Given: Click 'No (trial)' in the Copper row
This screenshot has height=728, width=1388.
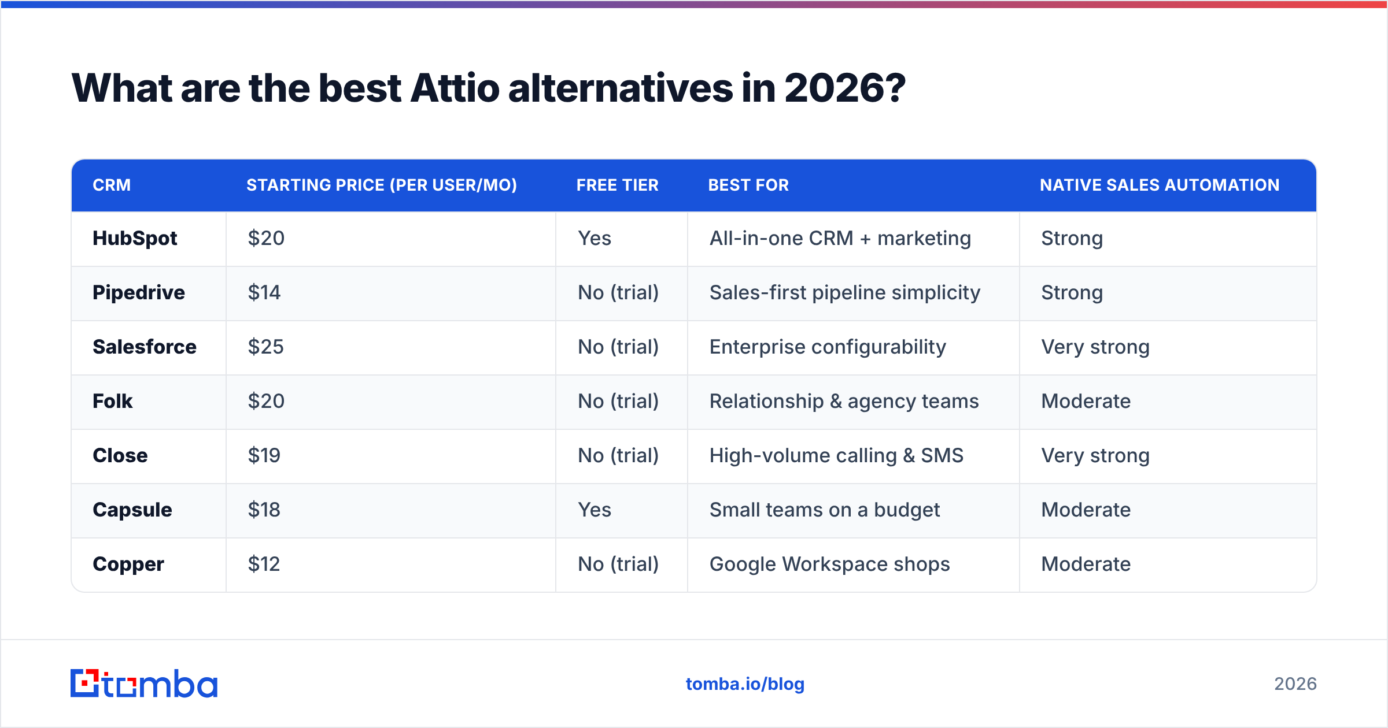Looking at the screenshot, I should coord(618,564).
